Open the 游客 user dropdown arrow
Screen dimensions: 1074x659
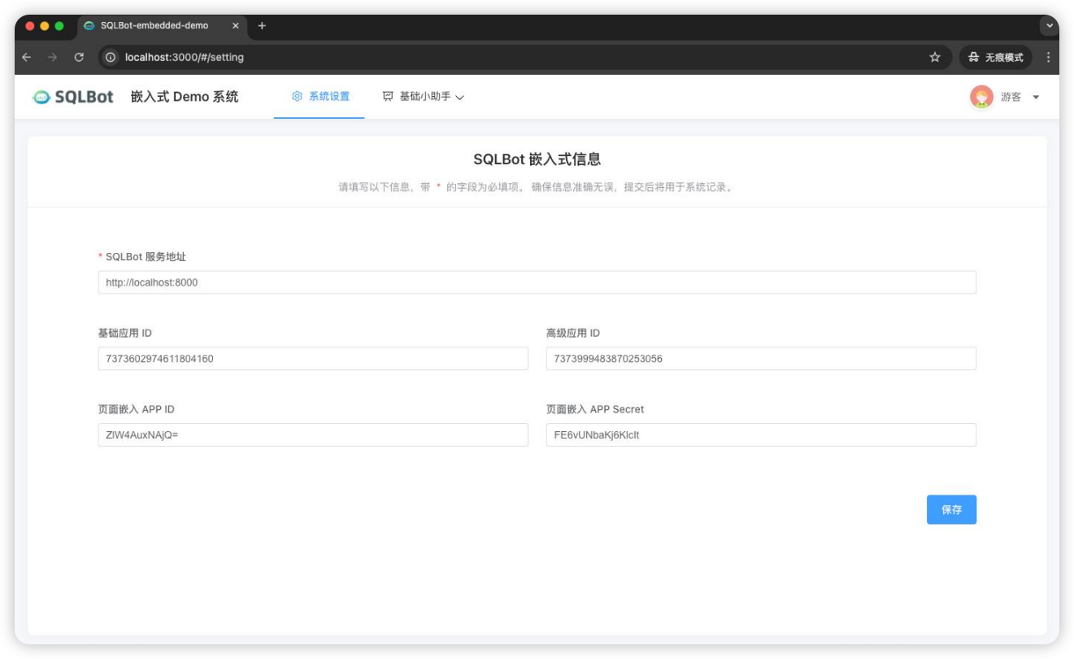tap(1036, 98)
